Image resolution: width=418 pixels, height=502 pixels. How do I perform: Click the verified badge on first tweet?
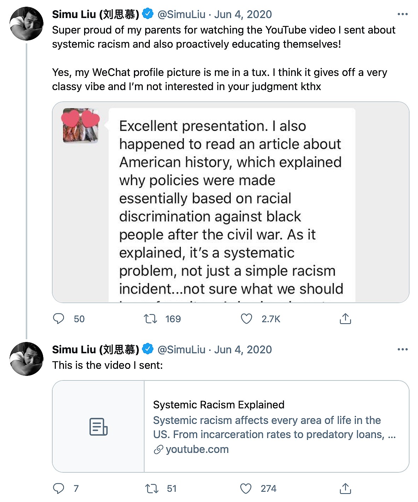(148, 14)
